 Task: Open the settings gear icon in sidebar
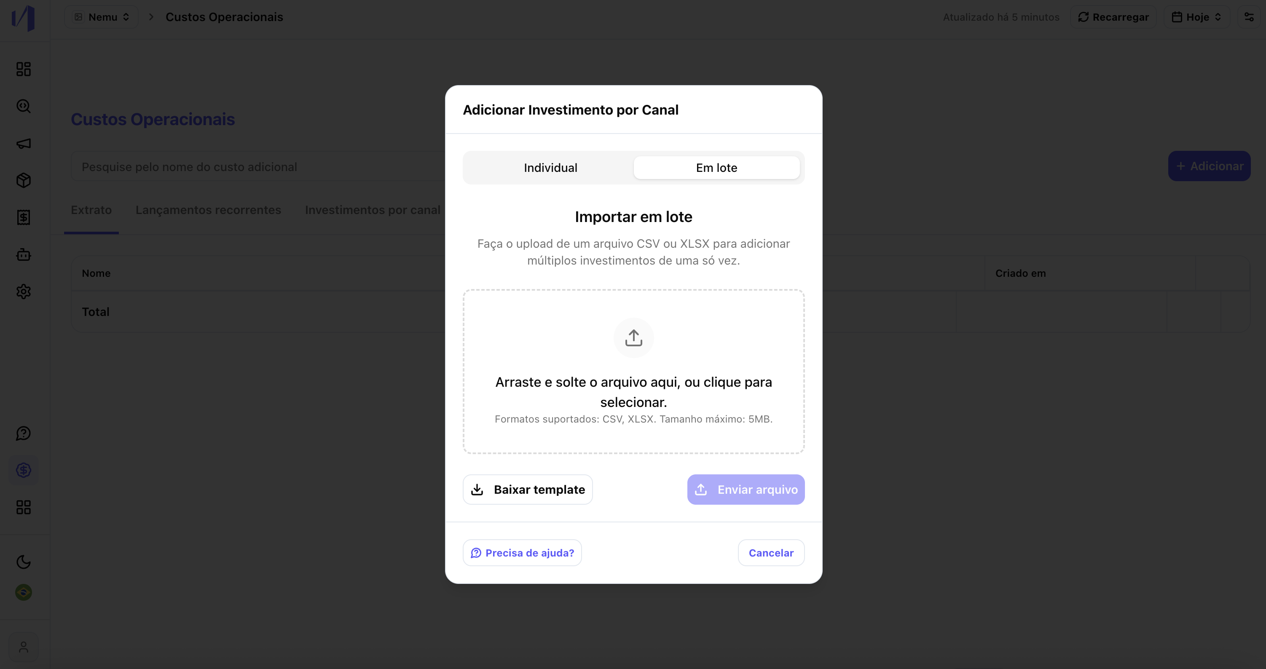tap(24, 292)
